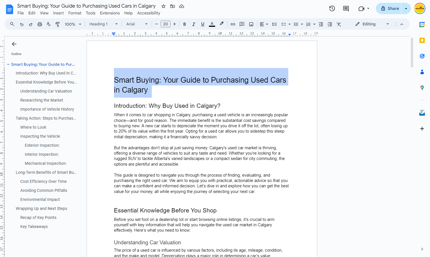The image size is (430, 257).
Task: Open the Format menu
Action: click(x=75, y=13)
